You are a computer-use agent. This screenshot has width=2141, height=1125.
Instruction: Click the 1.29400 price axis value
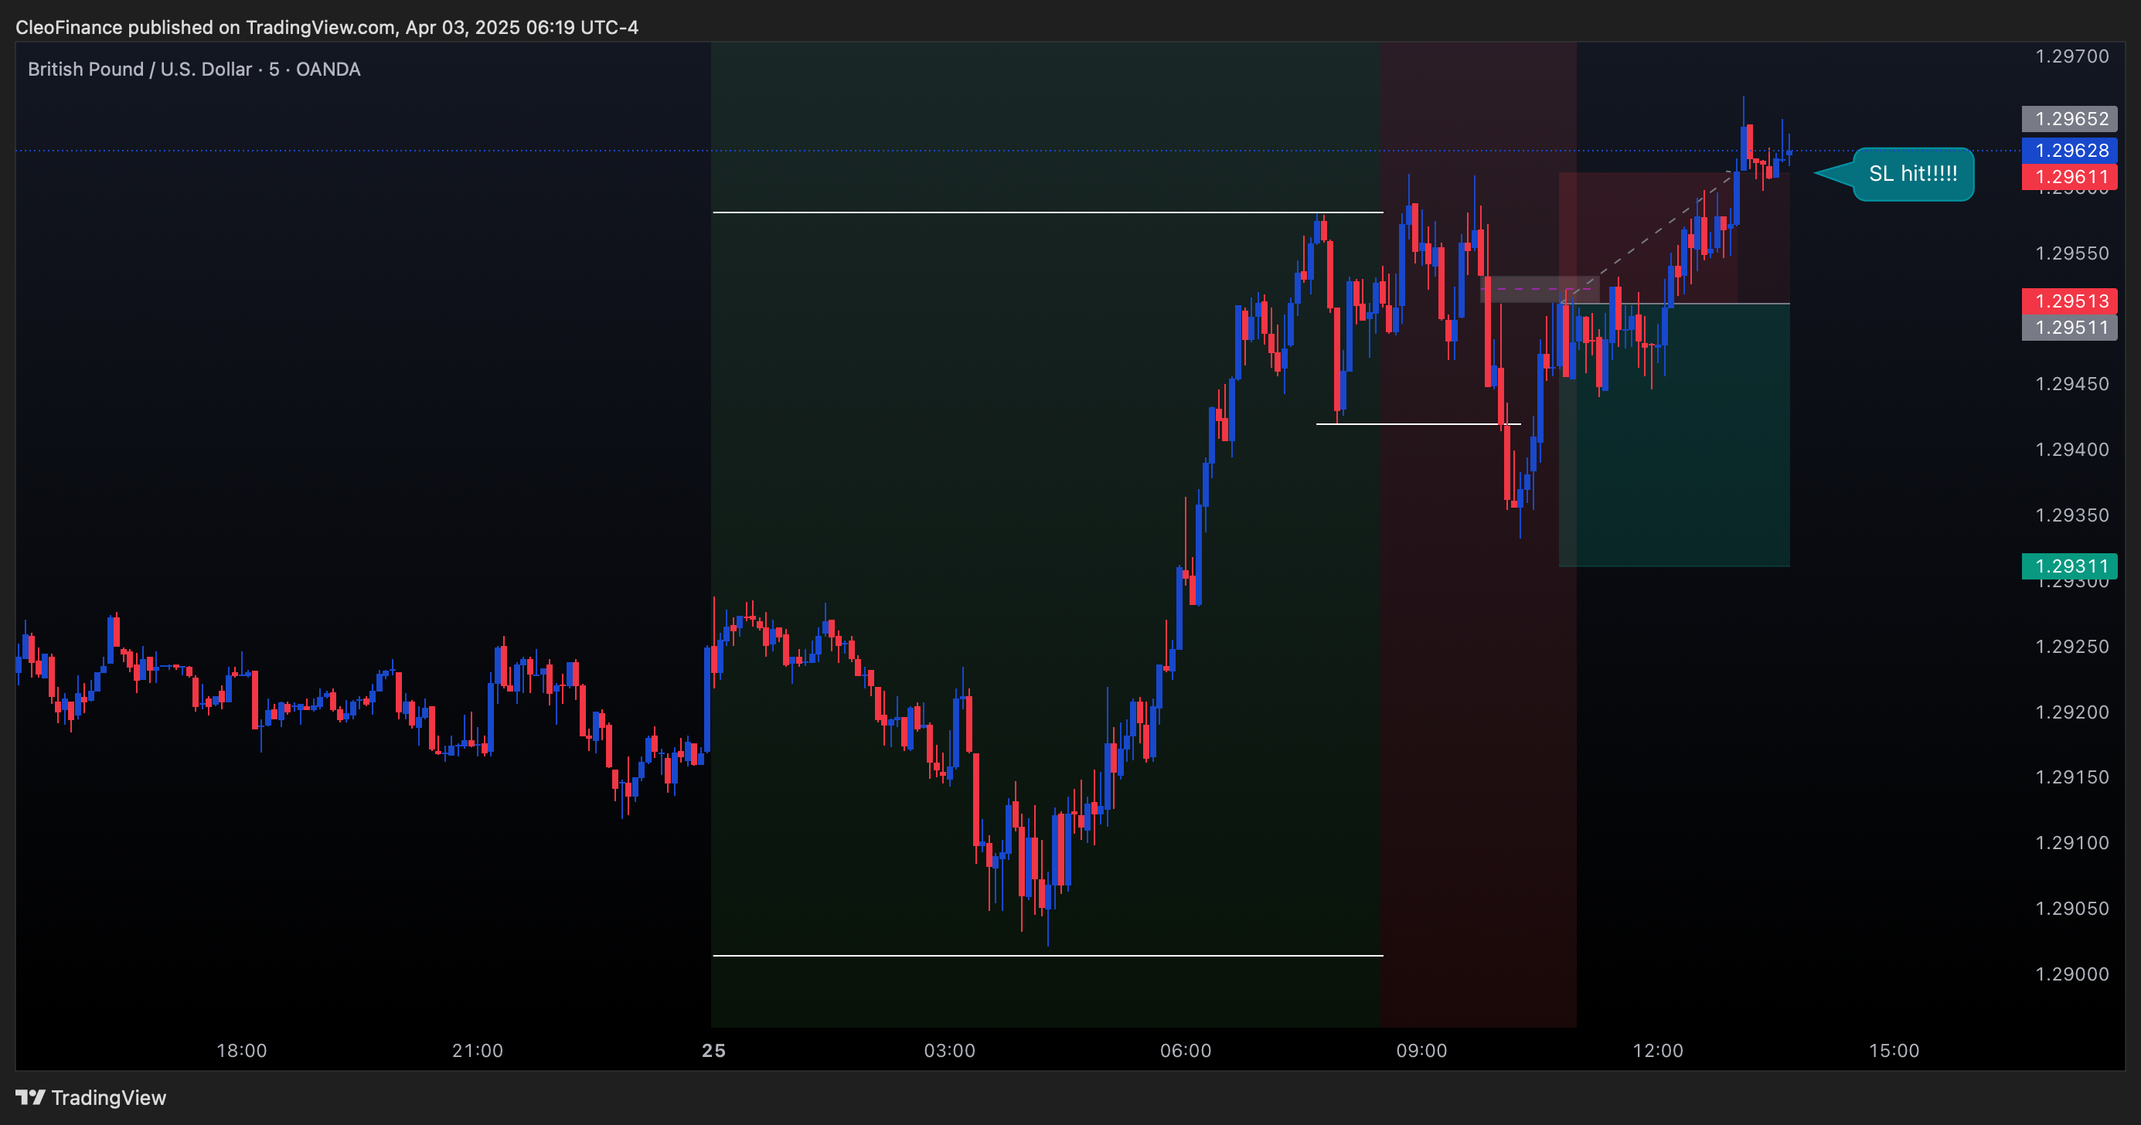point(2071,450)
